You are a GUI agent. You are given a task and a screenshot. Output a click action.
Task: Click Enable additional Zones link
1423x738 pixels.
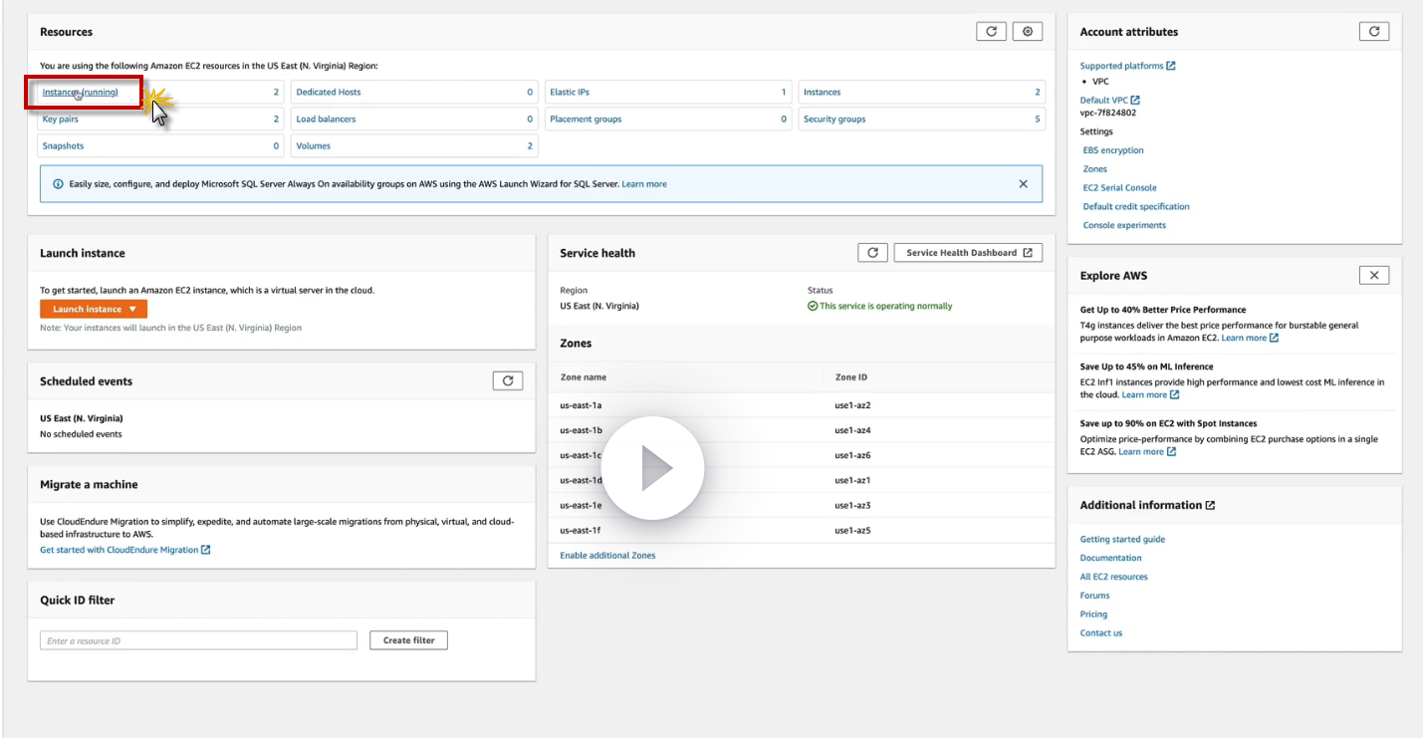(x=607, y=556)
